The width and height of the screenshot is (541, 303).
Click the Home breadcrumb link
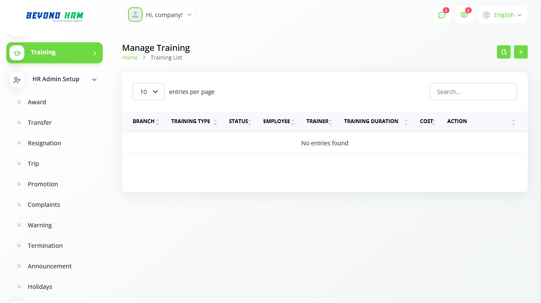point(130,58)
